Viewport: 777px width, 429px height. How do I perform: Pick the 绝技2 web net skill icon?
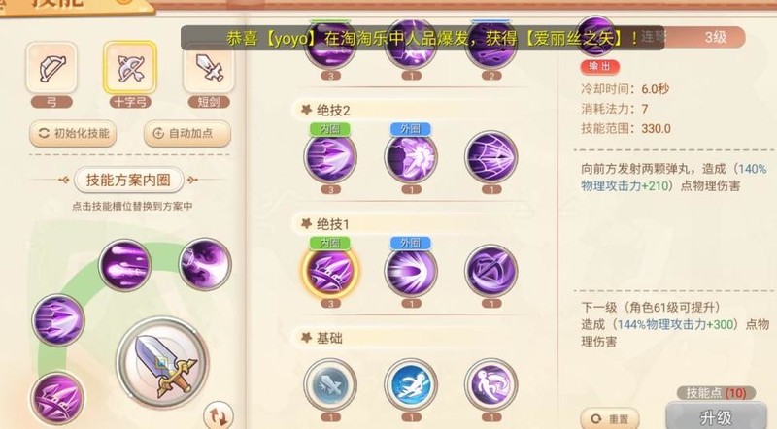coord(491,157)
